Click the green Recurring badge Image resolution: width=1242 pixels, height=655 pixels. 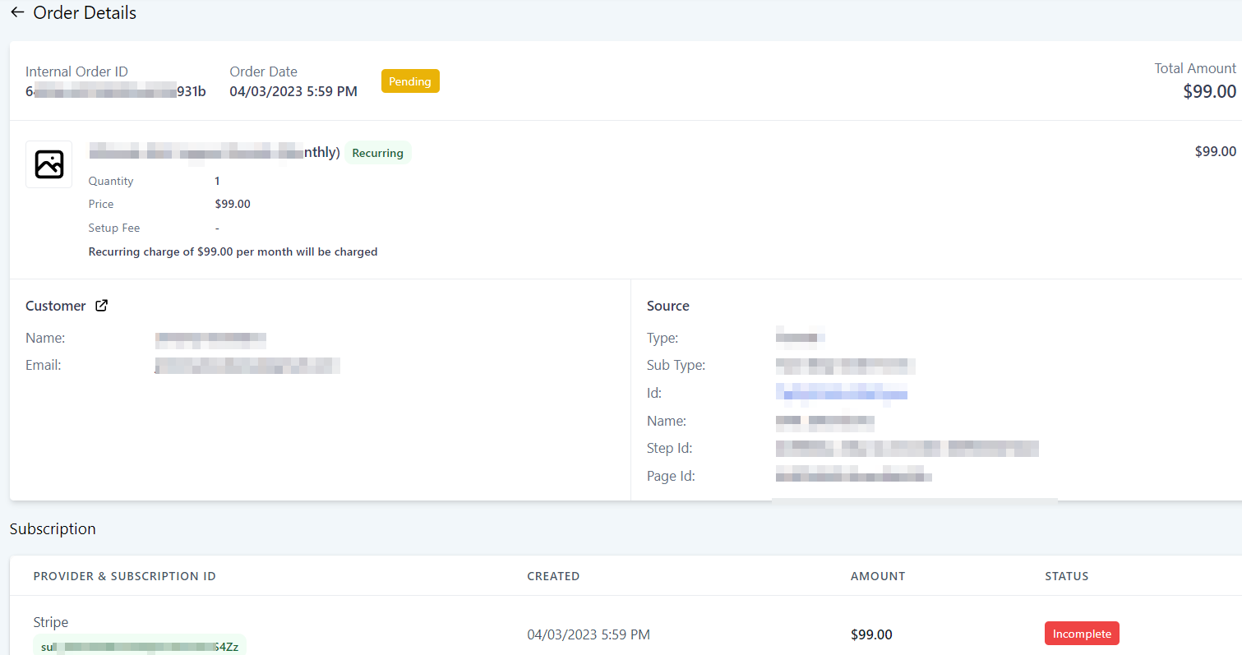pyautogui.click(x=377, y=153)
